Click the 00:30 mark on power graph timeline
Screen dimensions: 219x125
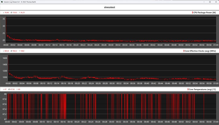click(x=111, y=45)
